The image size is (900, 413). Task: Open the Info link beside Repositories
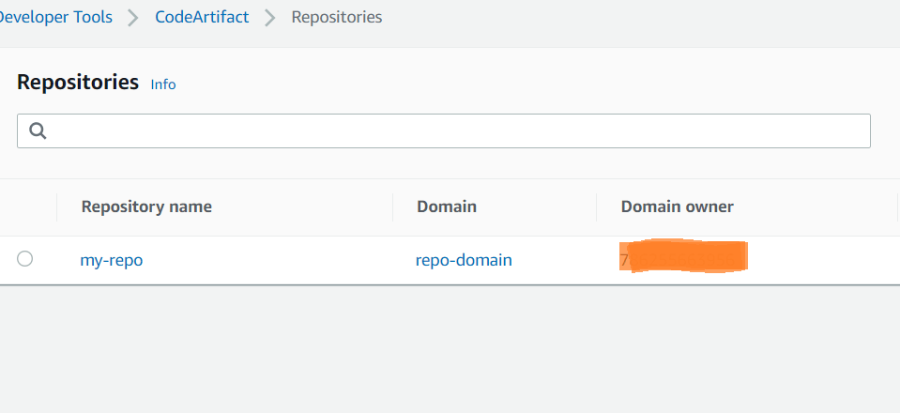tap(163, 84)
